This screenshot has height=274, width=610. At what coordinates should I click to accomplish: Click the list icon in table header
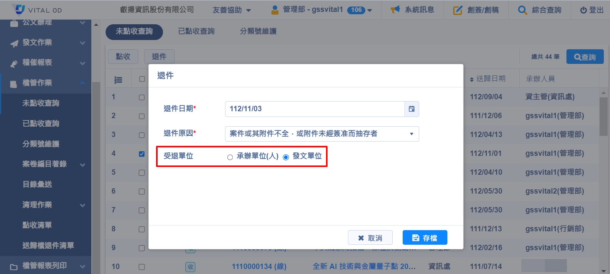[118, 80]
